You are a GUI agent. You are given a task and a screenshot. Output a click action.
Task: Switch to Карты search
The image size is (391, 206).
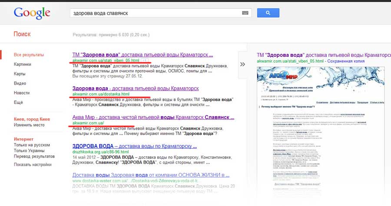[x=20, y=74]
